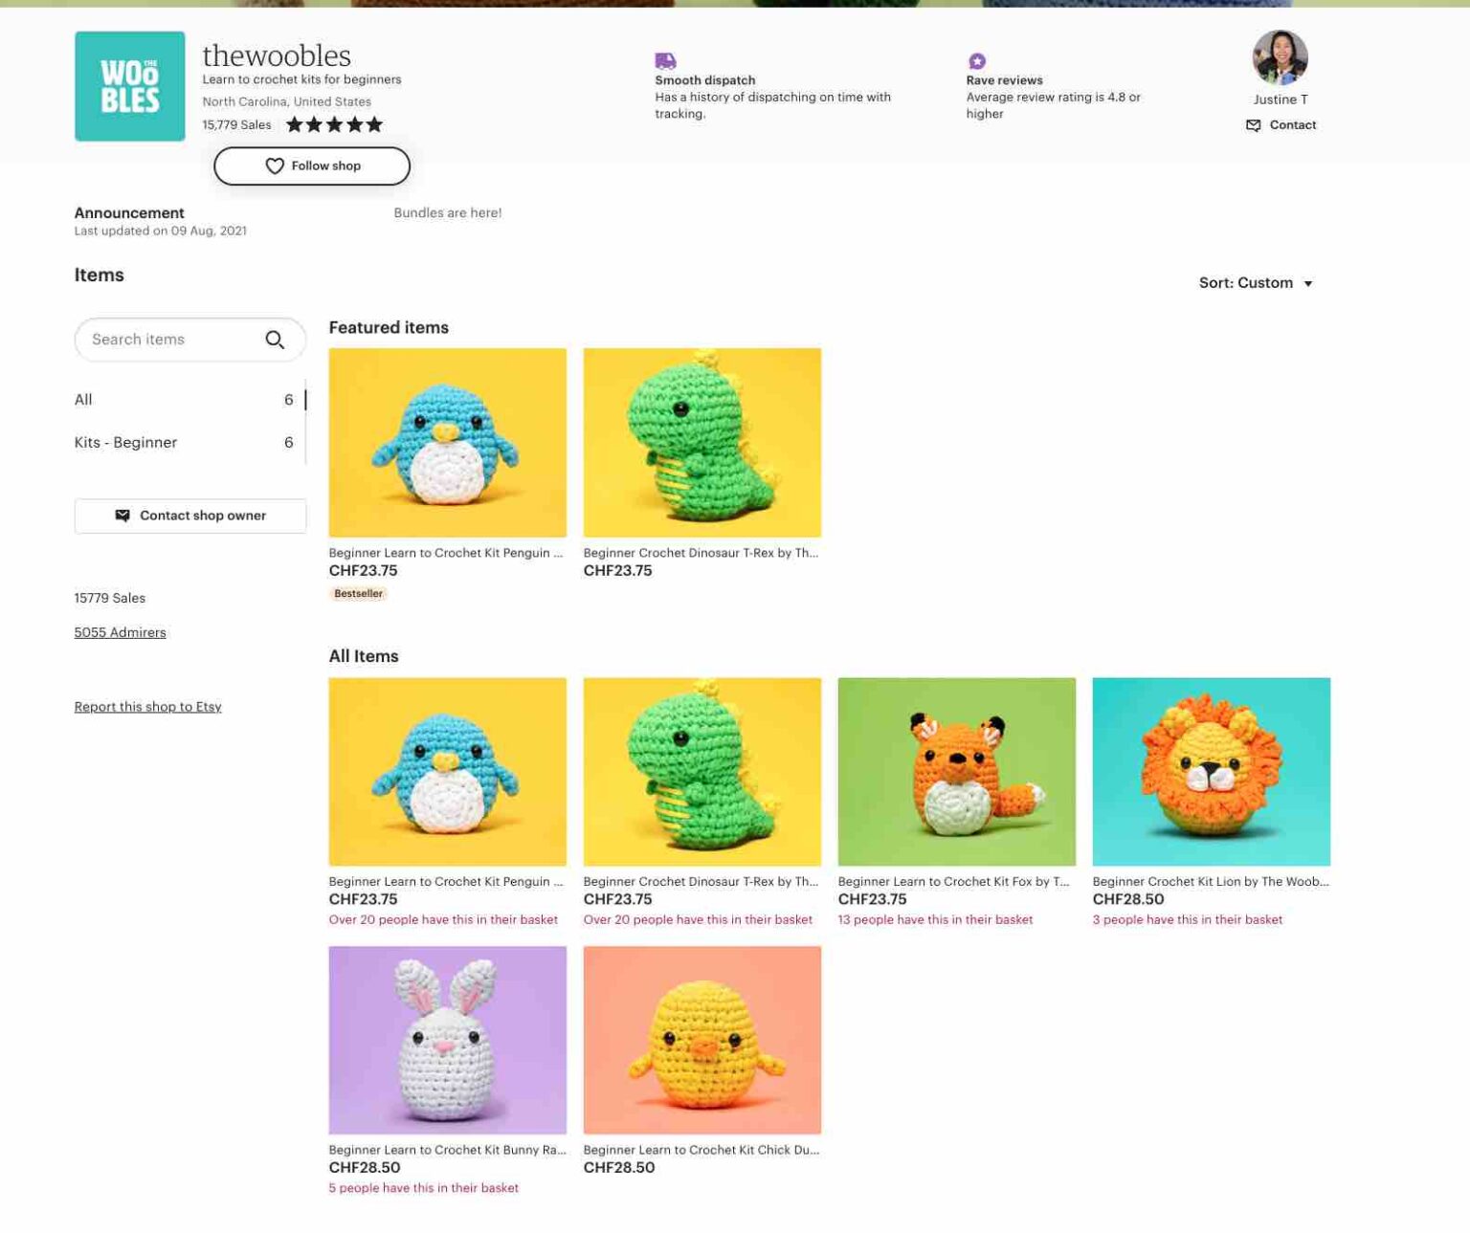
Task: Click the Smooth dispatch truck icon
Action: (x=665, y=61)
